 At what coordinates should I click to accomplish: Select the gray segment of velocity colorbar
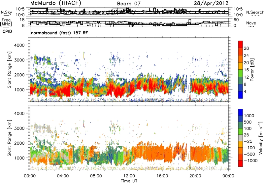click(x=241, y=138)
